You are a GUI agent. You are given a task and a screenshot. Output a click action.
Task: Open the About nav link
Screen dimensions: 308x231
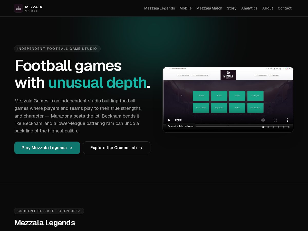tap(267, 8)
